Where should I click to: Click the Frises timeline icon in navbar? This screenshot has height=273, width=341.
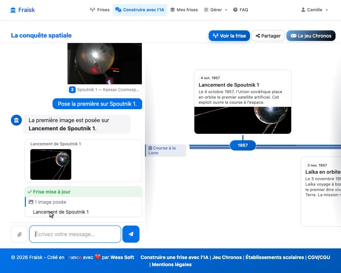pyautogui.click(x=92, y=10)
